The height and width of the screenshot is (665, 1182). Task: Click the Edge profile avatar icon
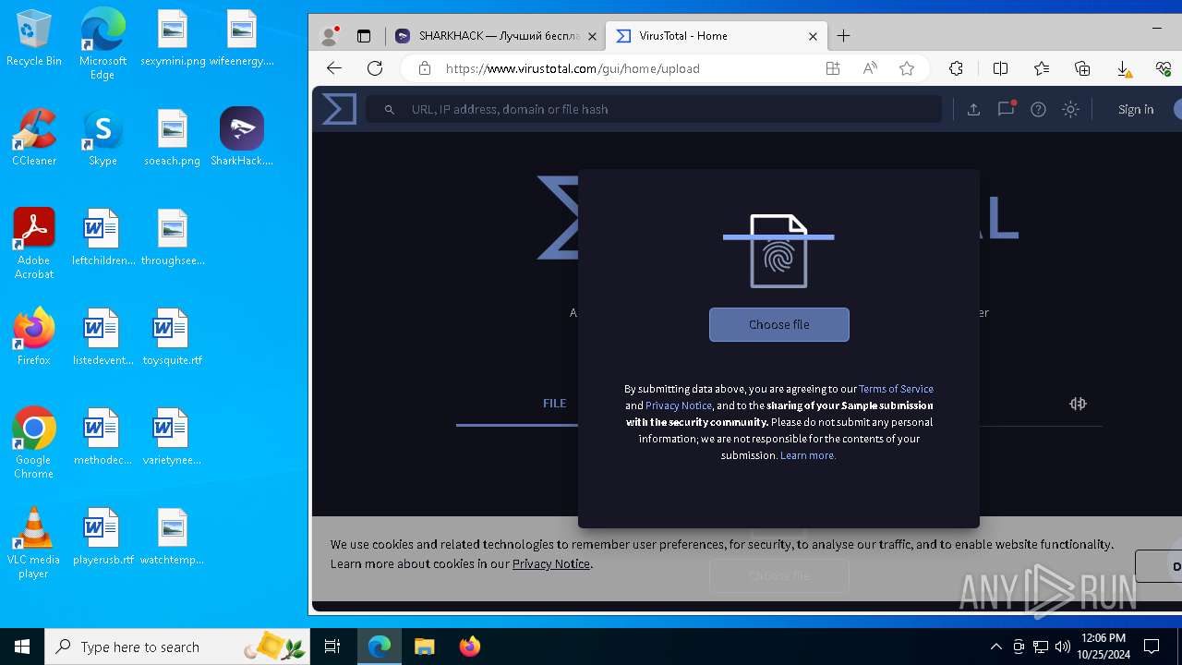coord(329,36)
